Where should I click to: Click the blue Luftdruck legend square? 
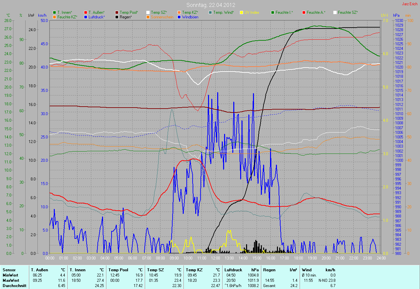86,17
